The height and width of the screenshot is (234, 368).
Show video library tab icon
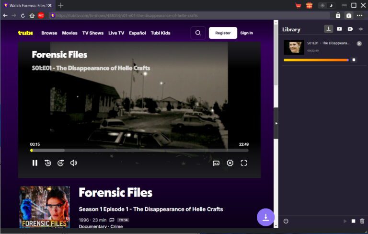(x=339, y=29)
